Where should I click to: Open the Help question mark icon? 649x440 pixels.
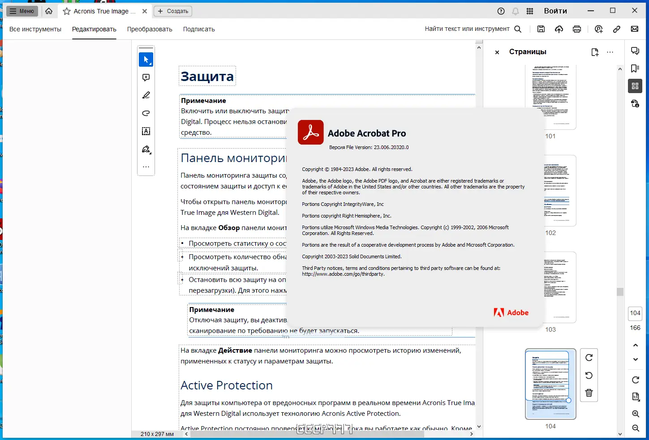tap(501, 11)
